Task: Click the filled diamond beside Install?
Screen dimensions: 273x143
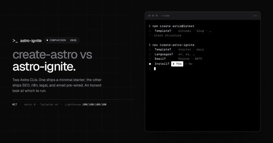Action: 150,64
